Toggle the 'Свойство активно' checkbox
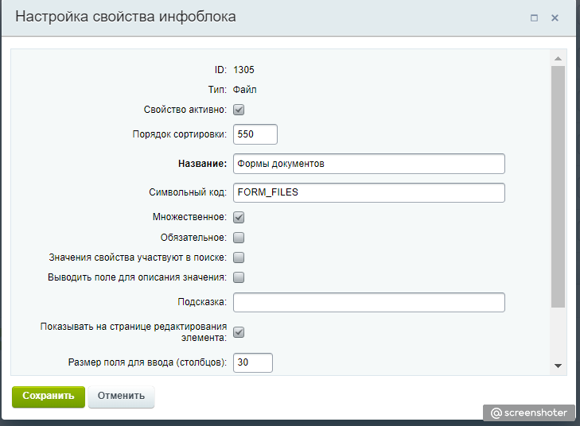Screen dimensions: 580x426 (239, 110)
